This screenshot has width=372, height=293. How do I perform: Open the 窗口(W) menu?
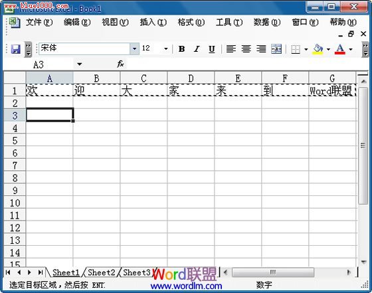pyautogui.click(x=305, y=23)
